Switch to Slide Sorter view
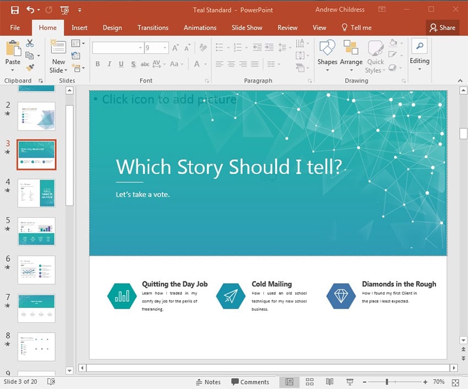This screenshot has width=468, height=389. [309, 382]
